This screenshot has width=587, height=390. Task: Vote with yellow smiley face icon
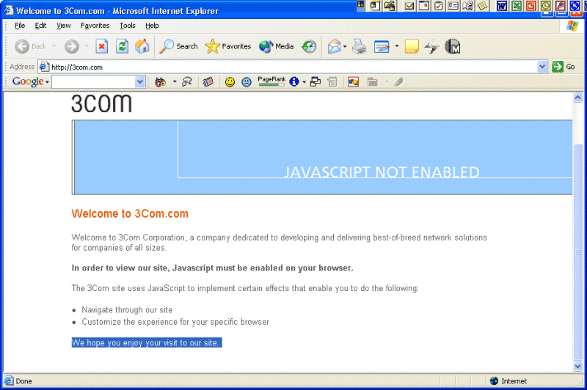click(230, 81)
